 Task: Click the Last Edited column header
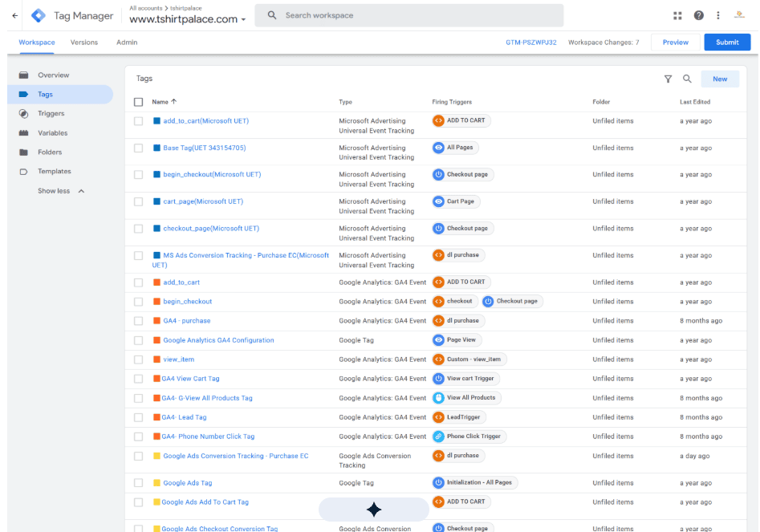[694, 102]
